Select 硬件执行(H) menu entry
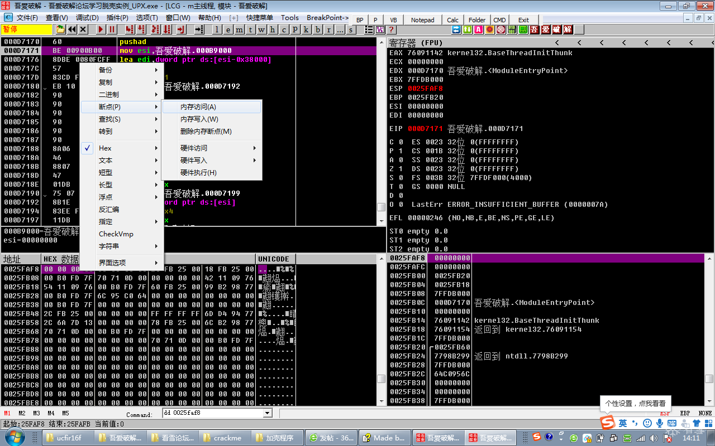715x446 pixels. 212,172
